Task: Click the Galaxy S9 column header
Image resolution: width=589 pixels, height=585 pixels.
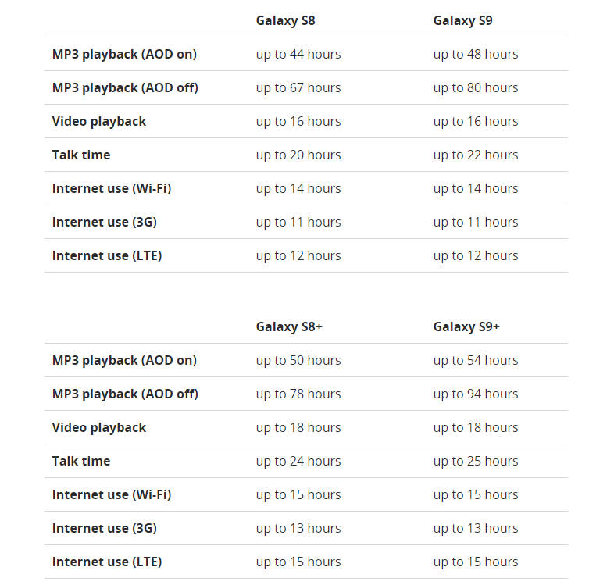Action: [x=462, y=20]
